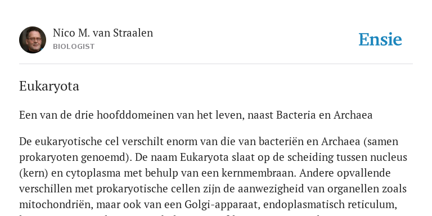Viewport: 432px width, 216px height.
Task: Click the horizontal divider below the author header
Action: point(216,64)
